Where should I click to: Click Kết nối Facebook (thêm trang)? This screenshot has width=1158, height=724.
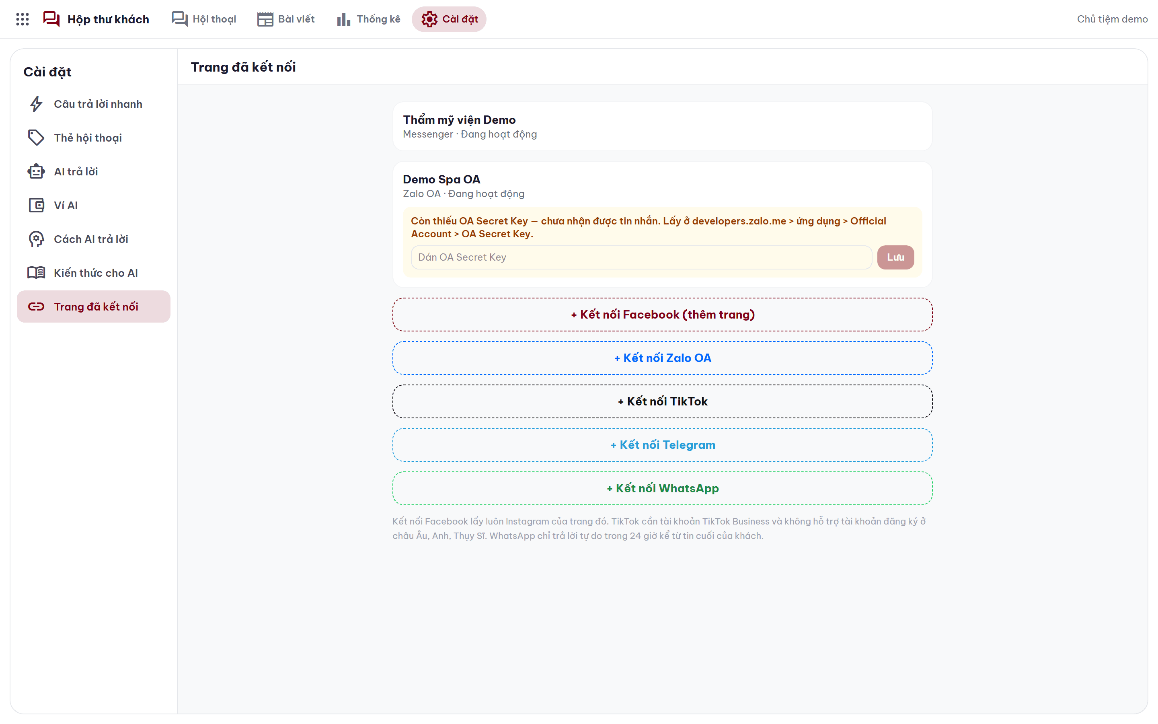pos(662,315)
